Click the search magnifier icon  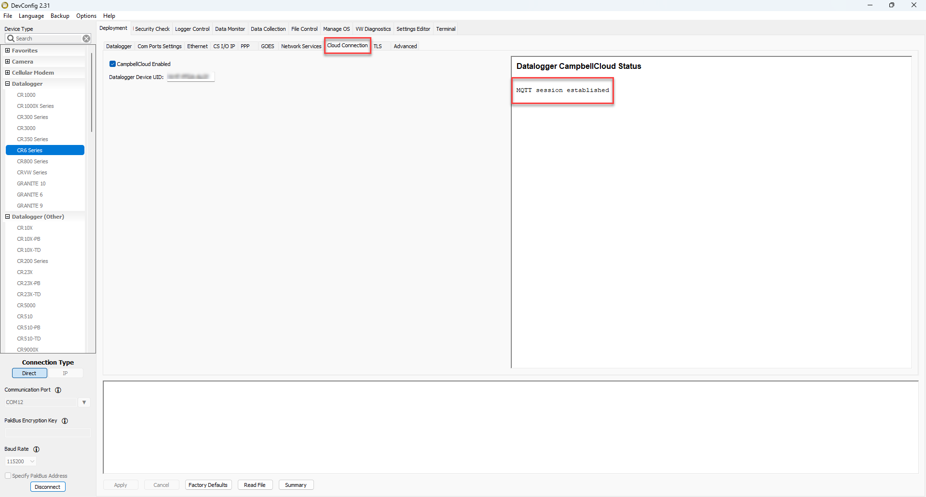pyautogui.click(x=11, y=39)
